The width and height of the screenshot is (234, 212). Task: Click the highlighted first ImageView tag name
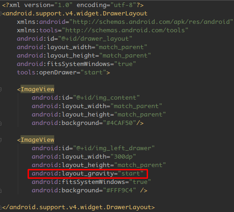point(37,89)
